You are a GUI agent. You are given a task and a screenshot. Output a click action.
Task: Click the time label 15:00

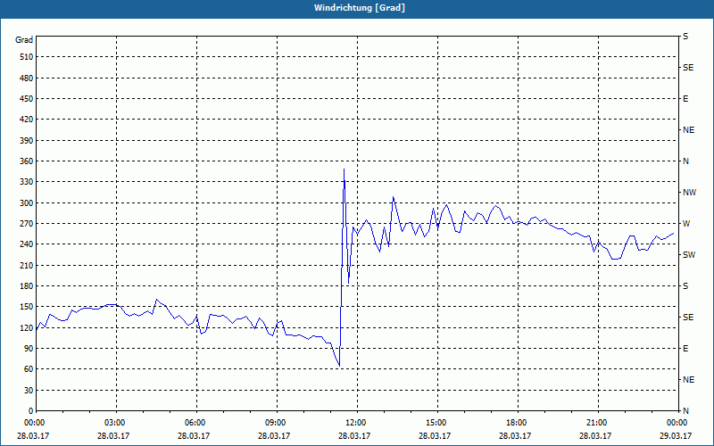pos(436,422)
